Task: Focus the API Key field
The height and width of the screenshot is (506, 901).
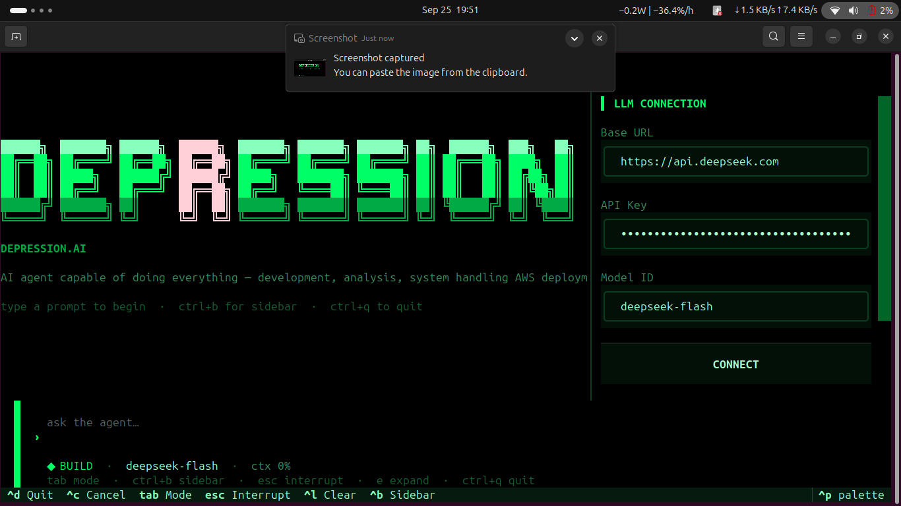Action: (x=736, y=234)
